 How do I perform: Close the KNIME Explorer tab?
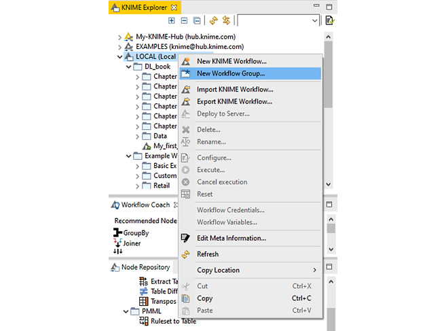click(x=174, y=7)
